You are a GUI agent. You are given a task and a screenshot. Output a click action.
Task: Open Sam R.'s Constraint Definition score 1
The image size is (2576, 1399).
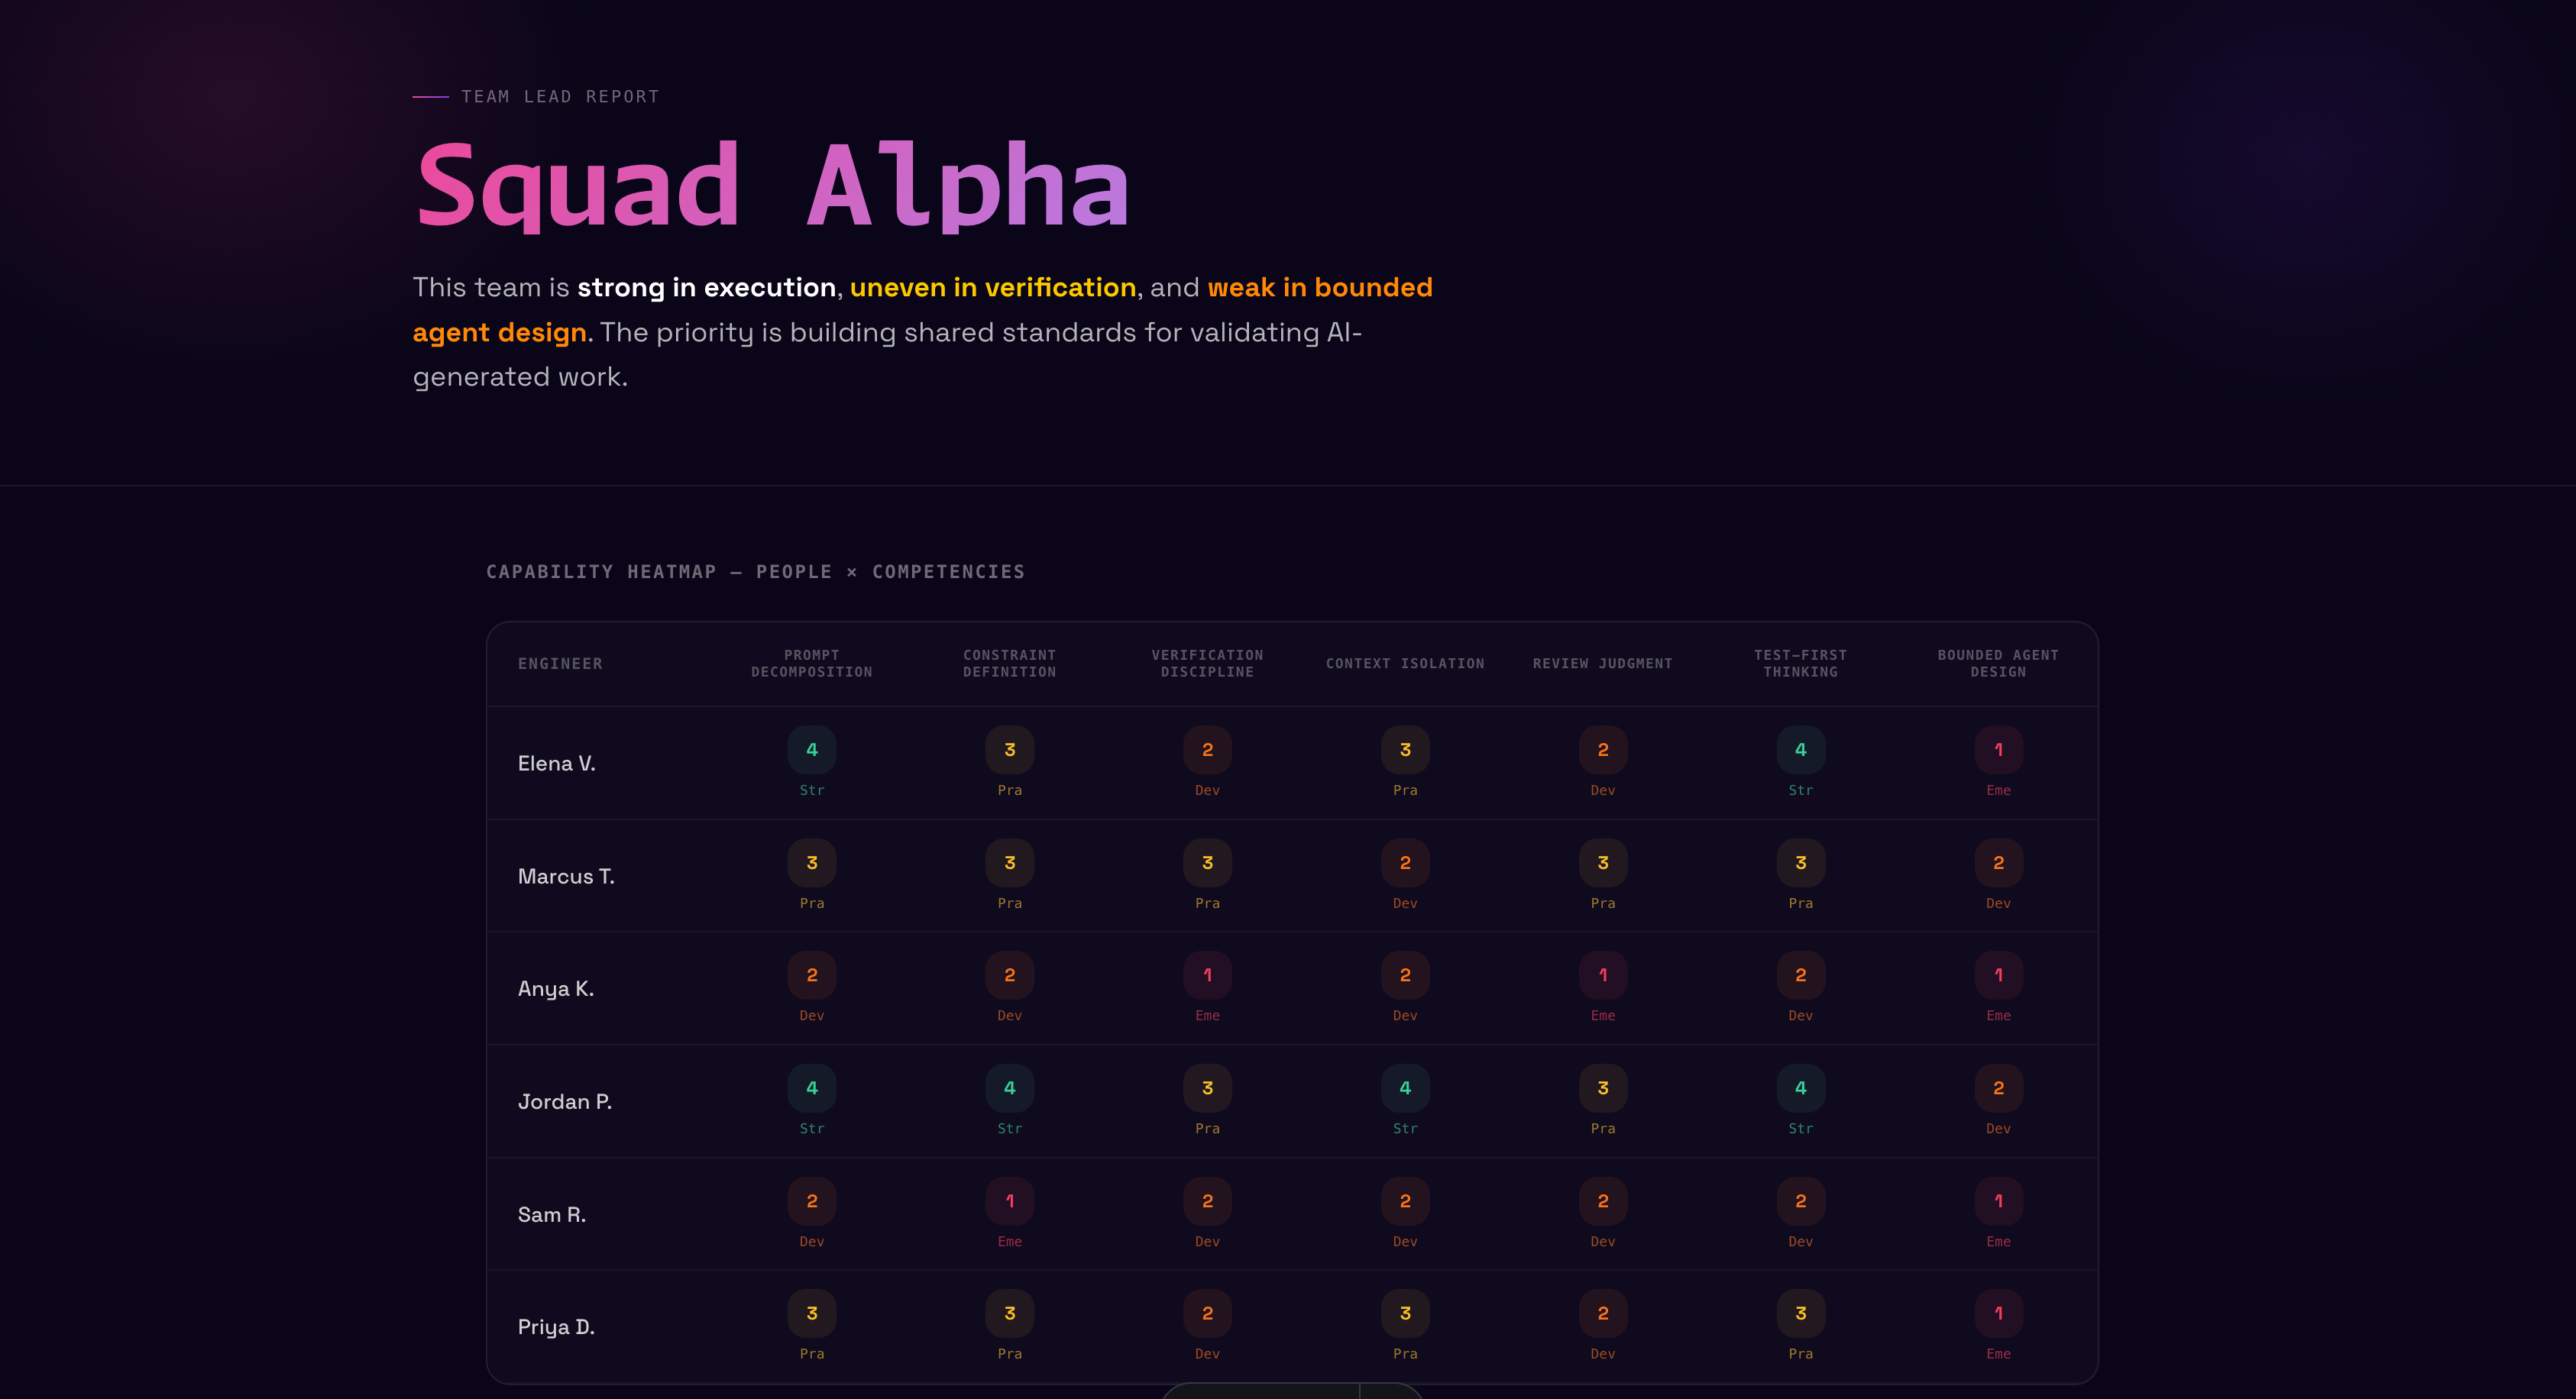tap(1010, 1201)
